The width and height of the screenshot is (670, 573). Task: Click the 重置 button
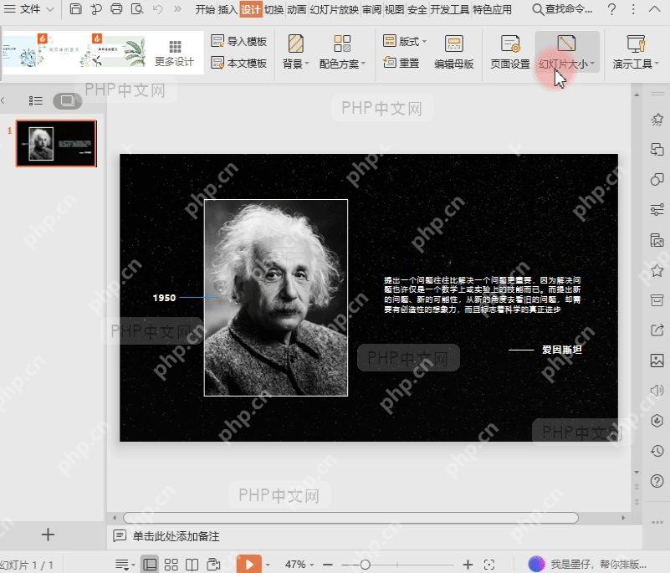(x=401, y=63)
